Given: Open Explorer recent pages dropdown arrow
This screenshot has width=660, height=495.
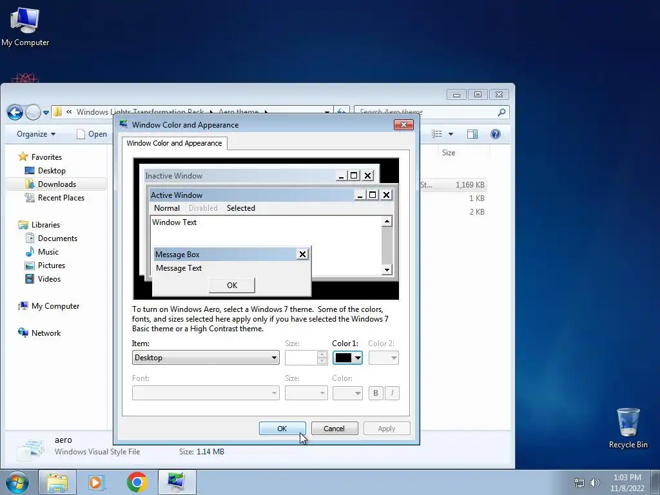Looking at the screenshot, I should pyautogui.click(x=46, y=112).
